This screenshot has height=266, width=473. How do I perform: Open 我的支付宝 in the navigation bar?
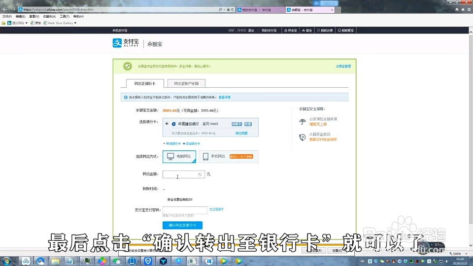(x=269, y=31)
